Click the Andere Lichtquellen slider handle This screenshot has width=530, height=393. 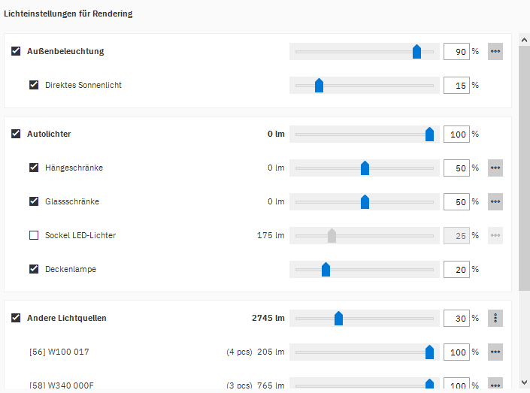338,319
